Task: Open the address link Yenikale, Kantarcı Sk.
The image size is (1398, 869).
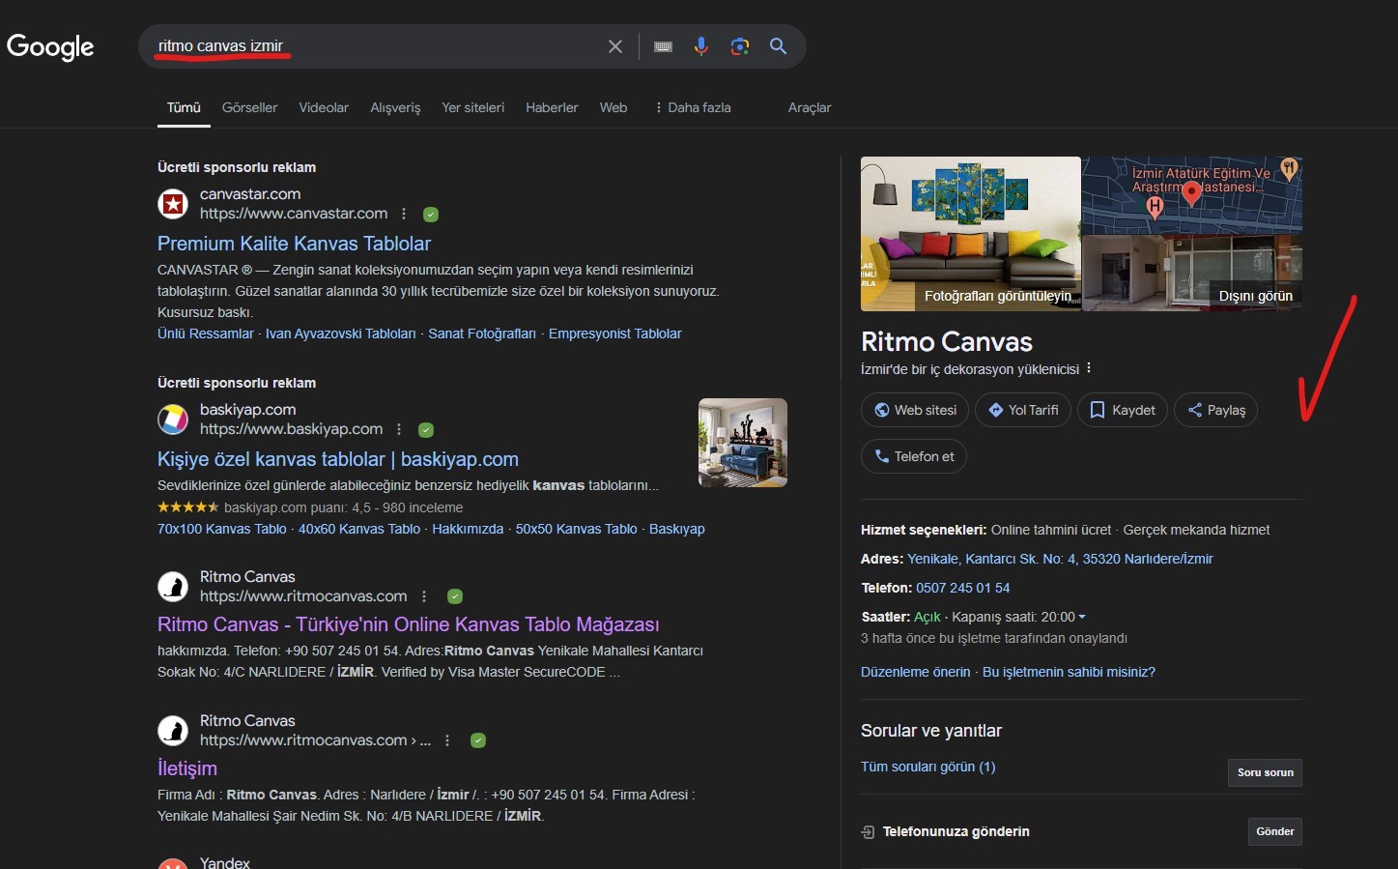Action: (x=1060, y=559)
